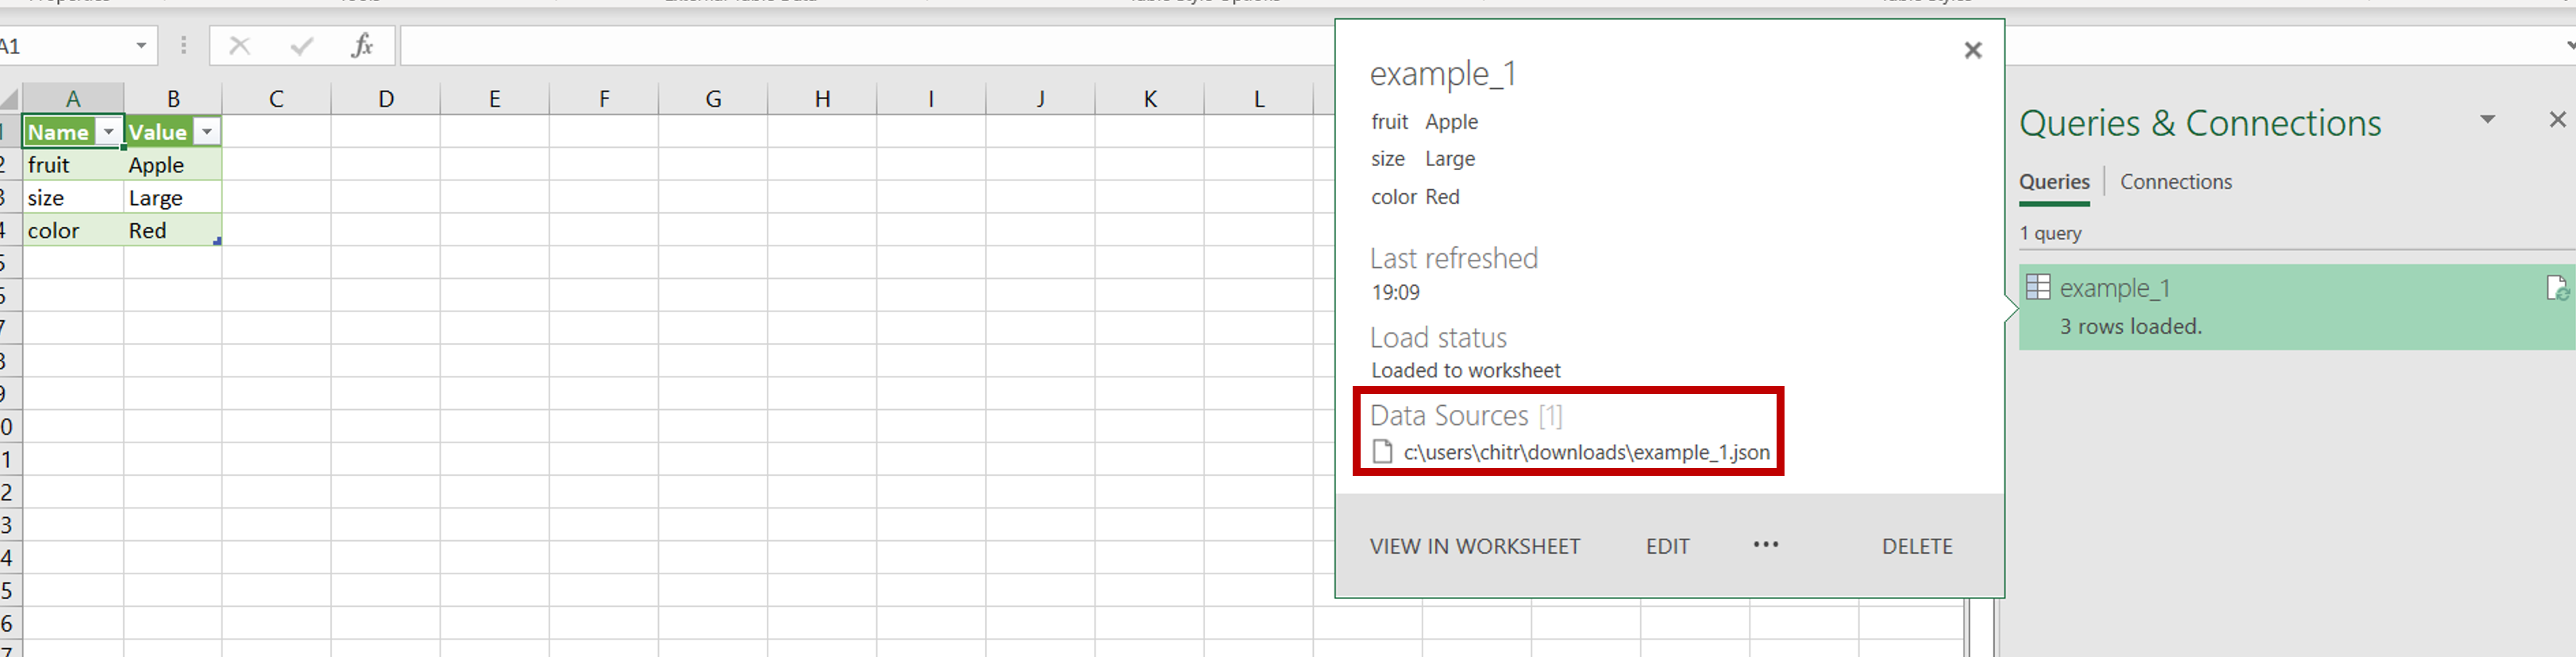2576x657 pixels.
Task: Open the Value column filter dropdown
Action: coord(207,132)
